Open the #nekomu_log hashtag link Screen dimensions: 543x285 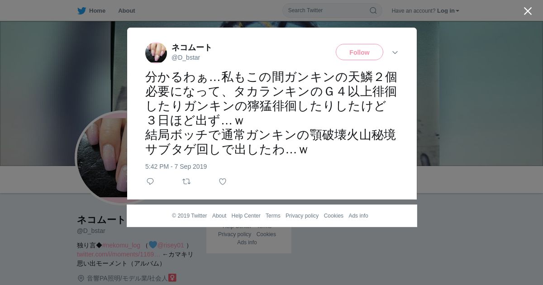click(x=121, y=245)
